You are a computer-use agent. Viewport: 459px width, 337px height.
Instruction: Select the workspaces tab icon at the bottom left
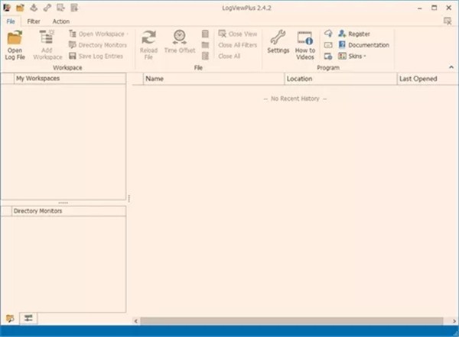(x=10, y=318)
